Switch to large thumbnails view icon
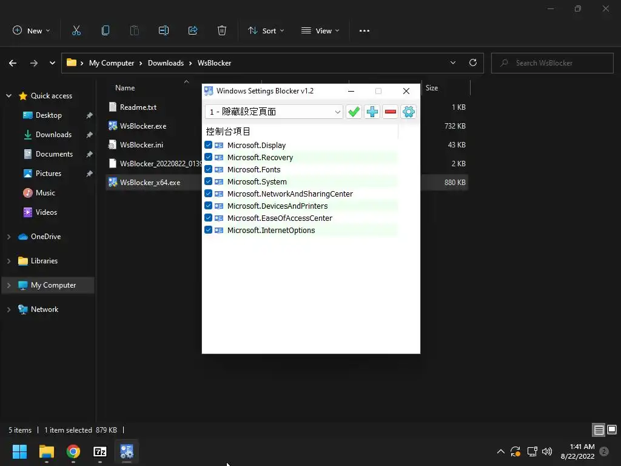Image resolution: width=621 pixels, height=466 pixels. [x=612, y=430]
